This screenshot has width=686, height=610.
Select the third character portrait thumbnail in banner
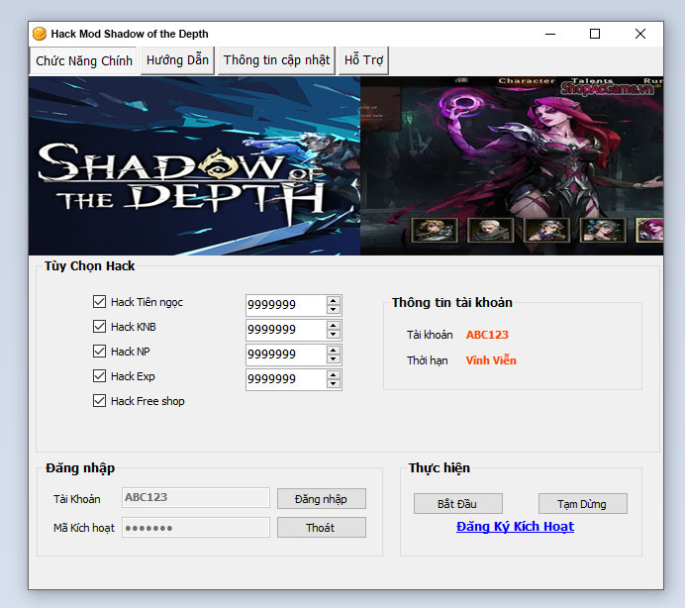pyautogui.click(x=546, y=230)
